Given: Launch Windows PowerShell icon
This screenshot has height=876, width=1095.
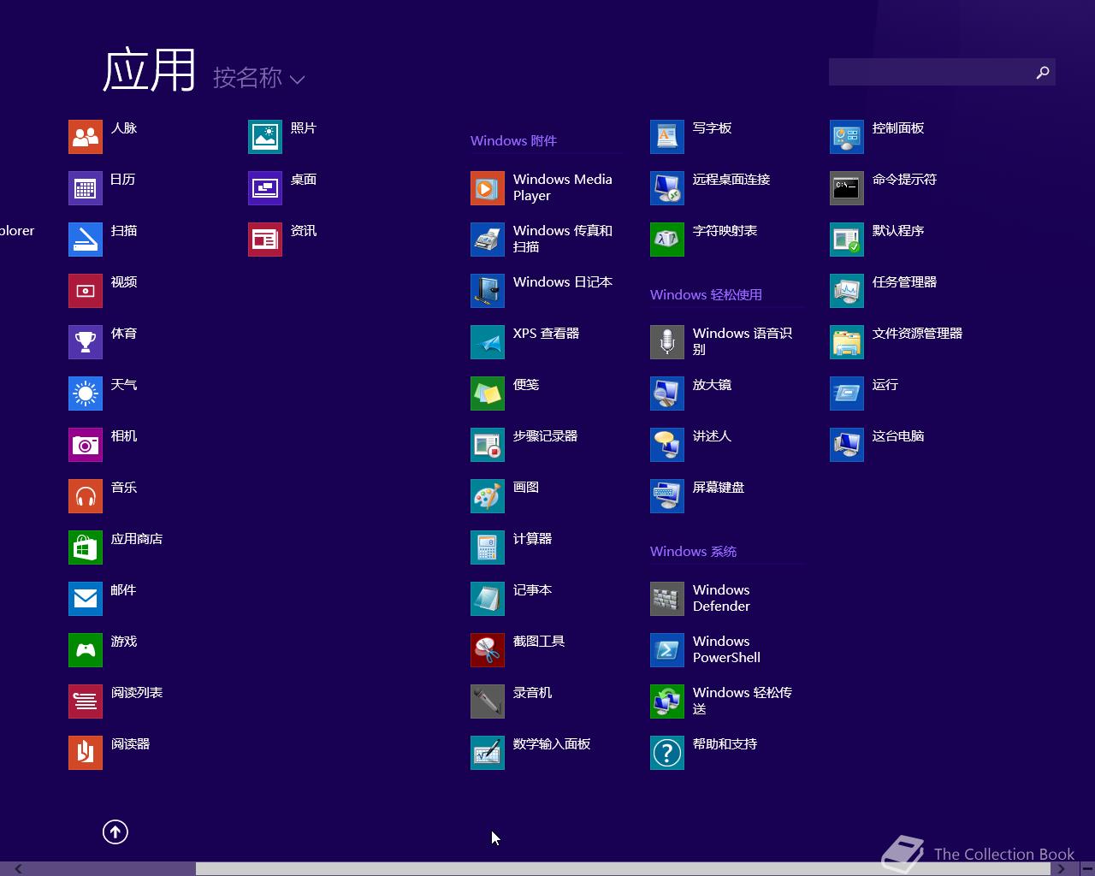Looking at the screenshot, I should pyautogui.click(x=667, y=650).
